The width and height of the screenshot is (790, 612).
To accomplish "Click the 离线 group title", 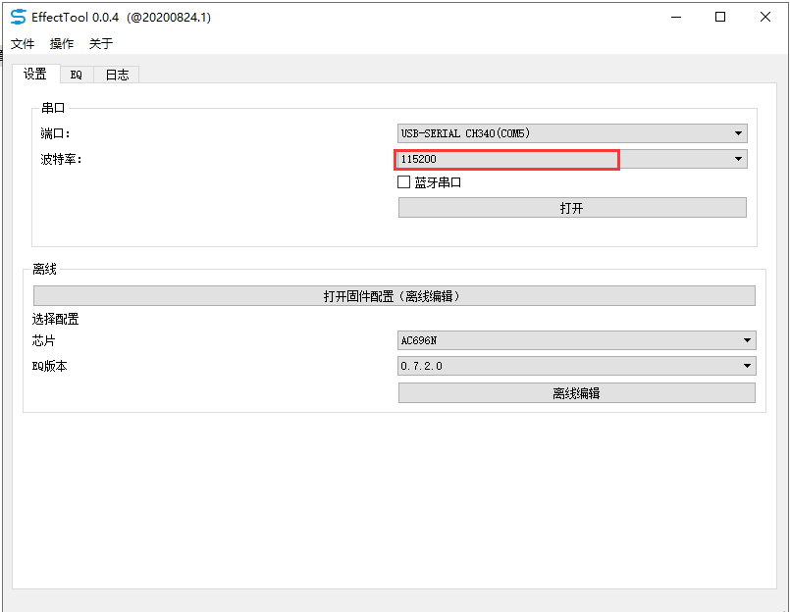I will tap(44, 269).
